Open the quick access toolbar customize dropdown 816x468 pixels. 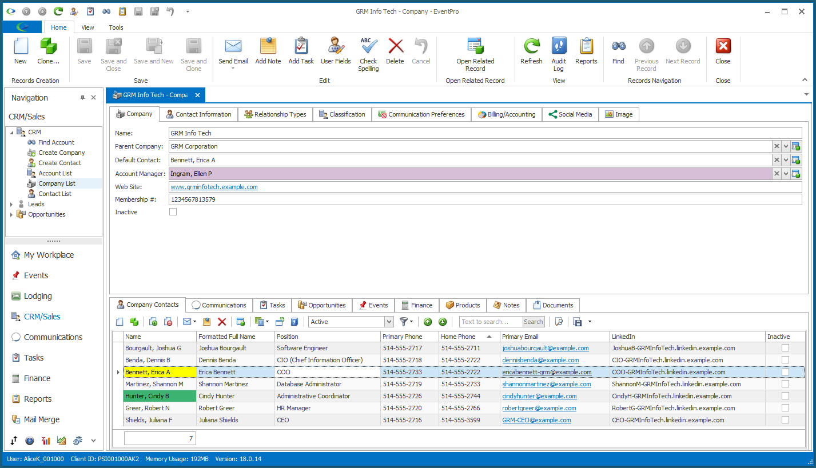188,11
